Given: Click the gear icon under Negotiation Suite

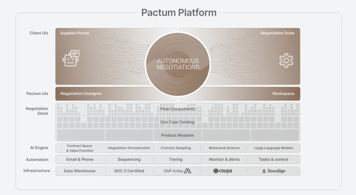Looking at the screenshot, I should click(x=286, y=61).
